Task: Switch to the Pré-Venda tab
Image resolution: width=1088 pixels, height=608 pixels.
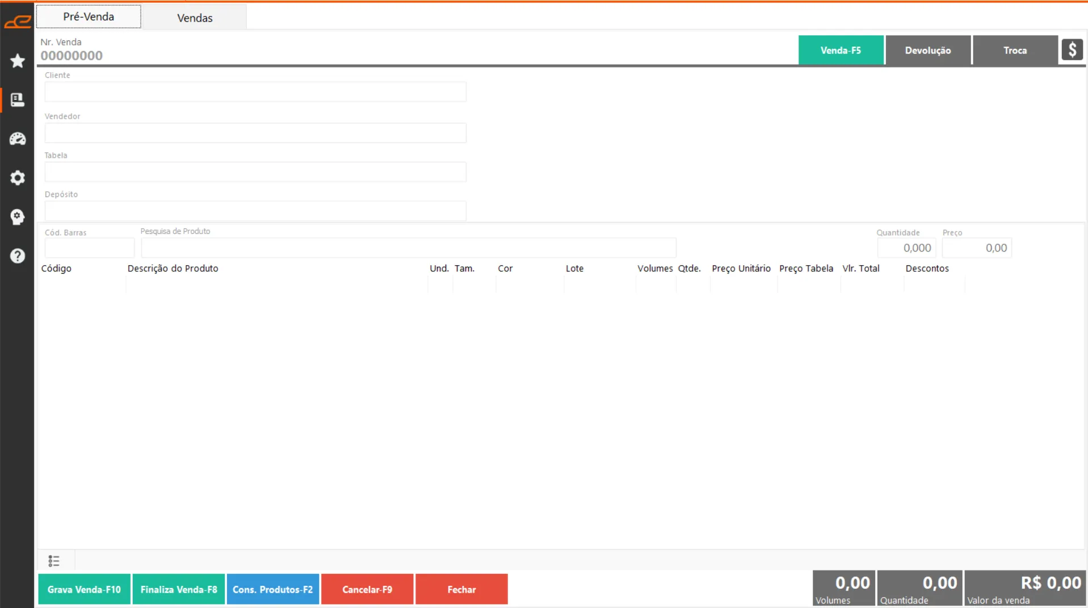Action: (x=89, y=16)
